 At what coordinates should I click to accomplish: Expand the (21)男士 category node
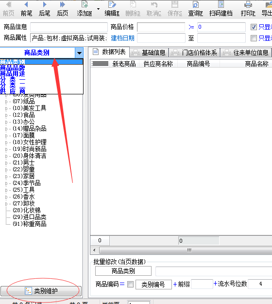[6, 163]
